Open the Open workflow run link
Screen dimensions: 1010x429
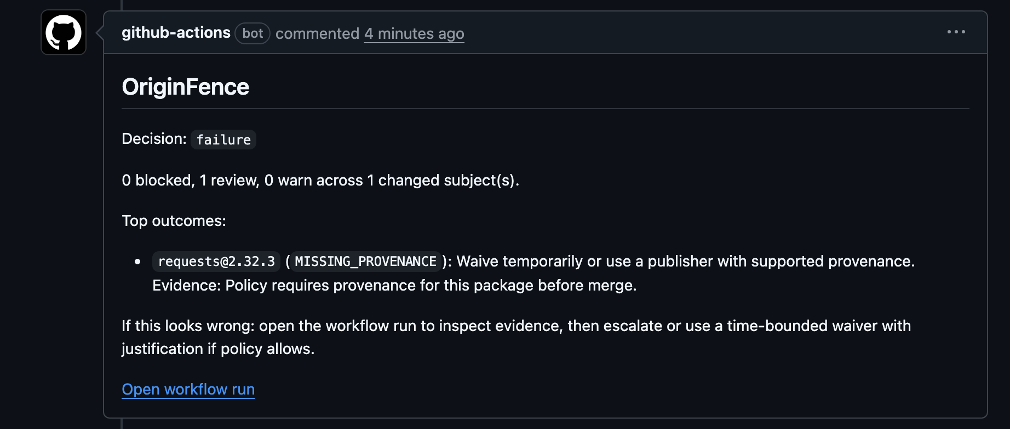188,389
